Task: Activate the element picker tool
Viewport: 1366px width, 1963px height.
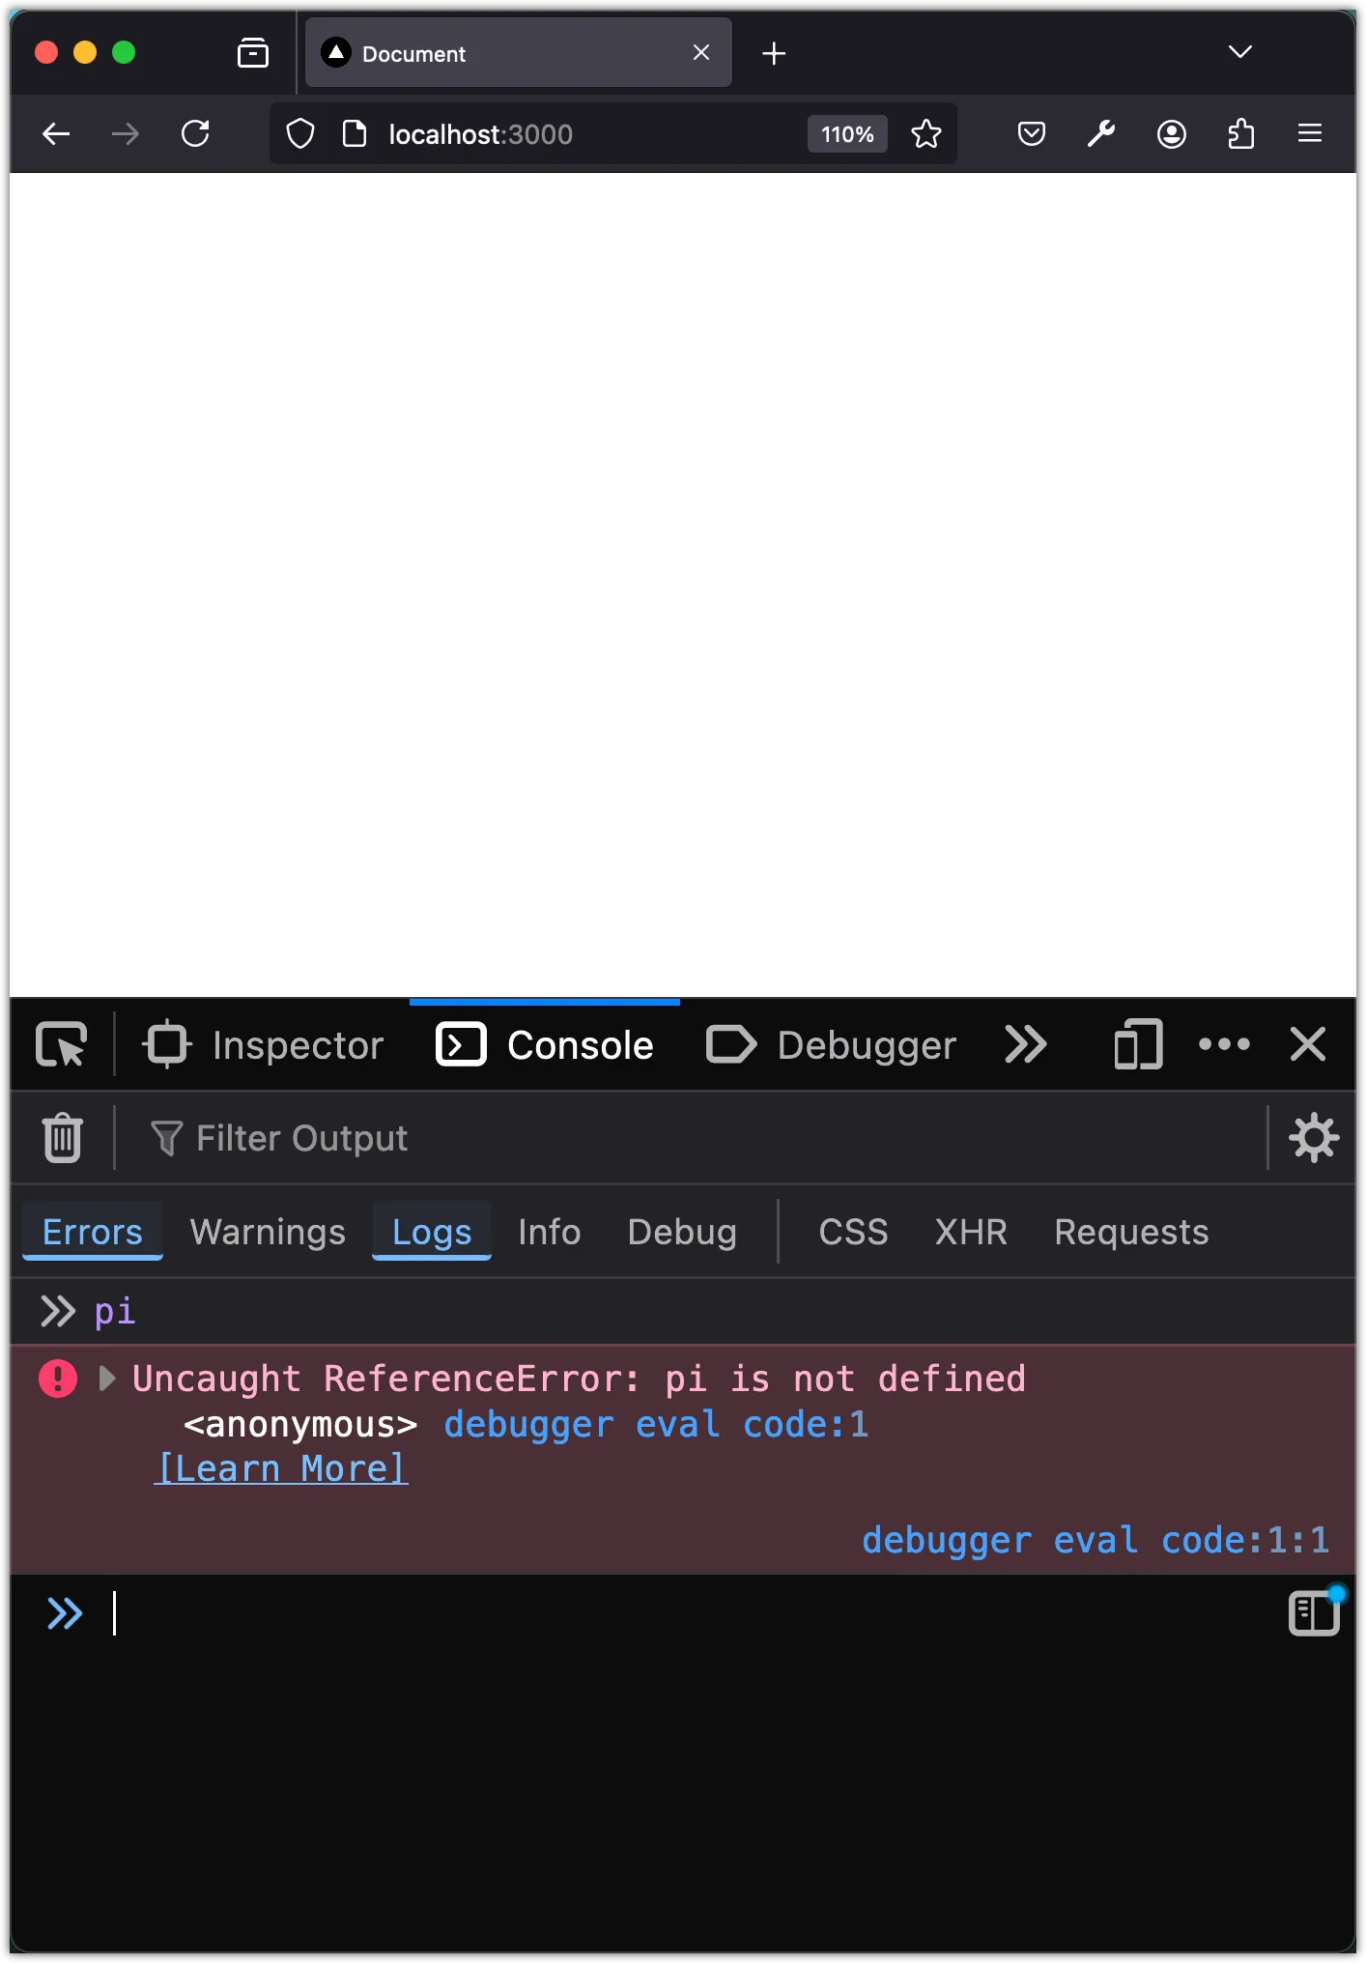Action: (62, 1044)
